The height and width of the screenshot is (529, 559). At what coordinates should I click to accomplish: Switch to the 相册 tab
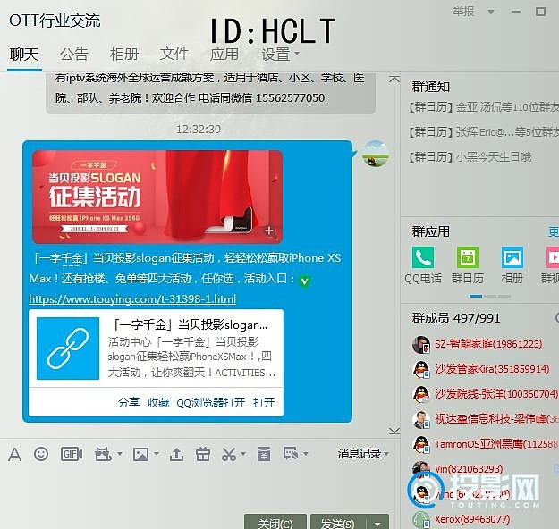point(124,55)
